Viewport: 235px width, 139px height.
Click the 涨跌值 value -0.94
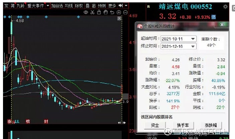220,74
